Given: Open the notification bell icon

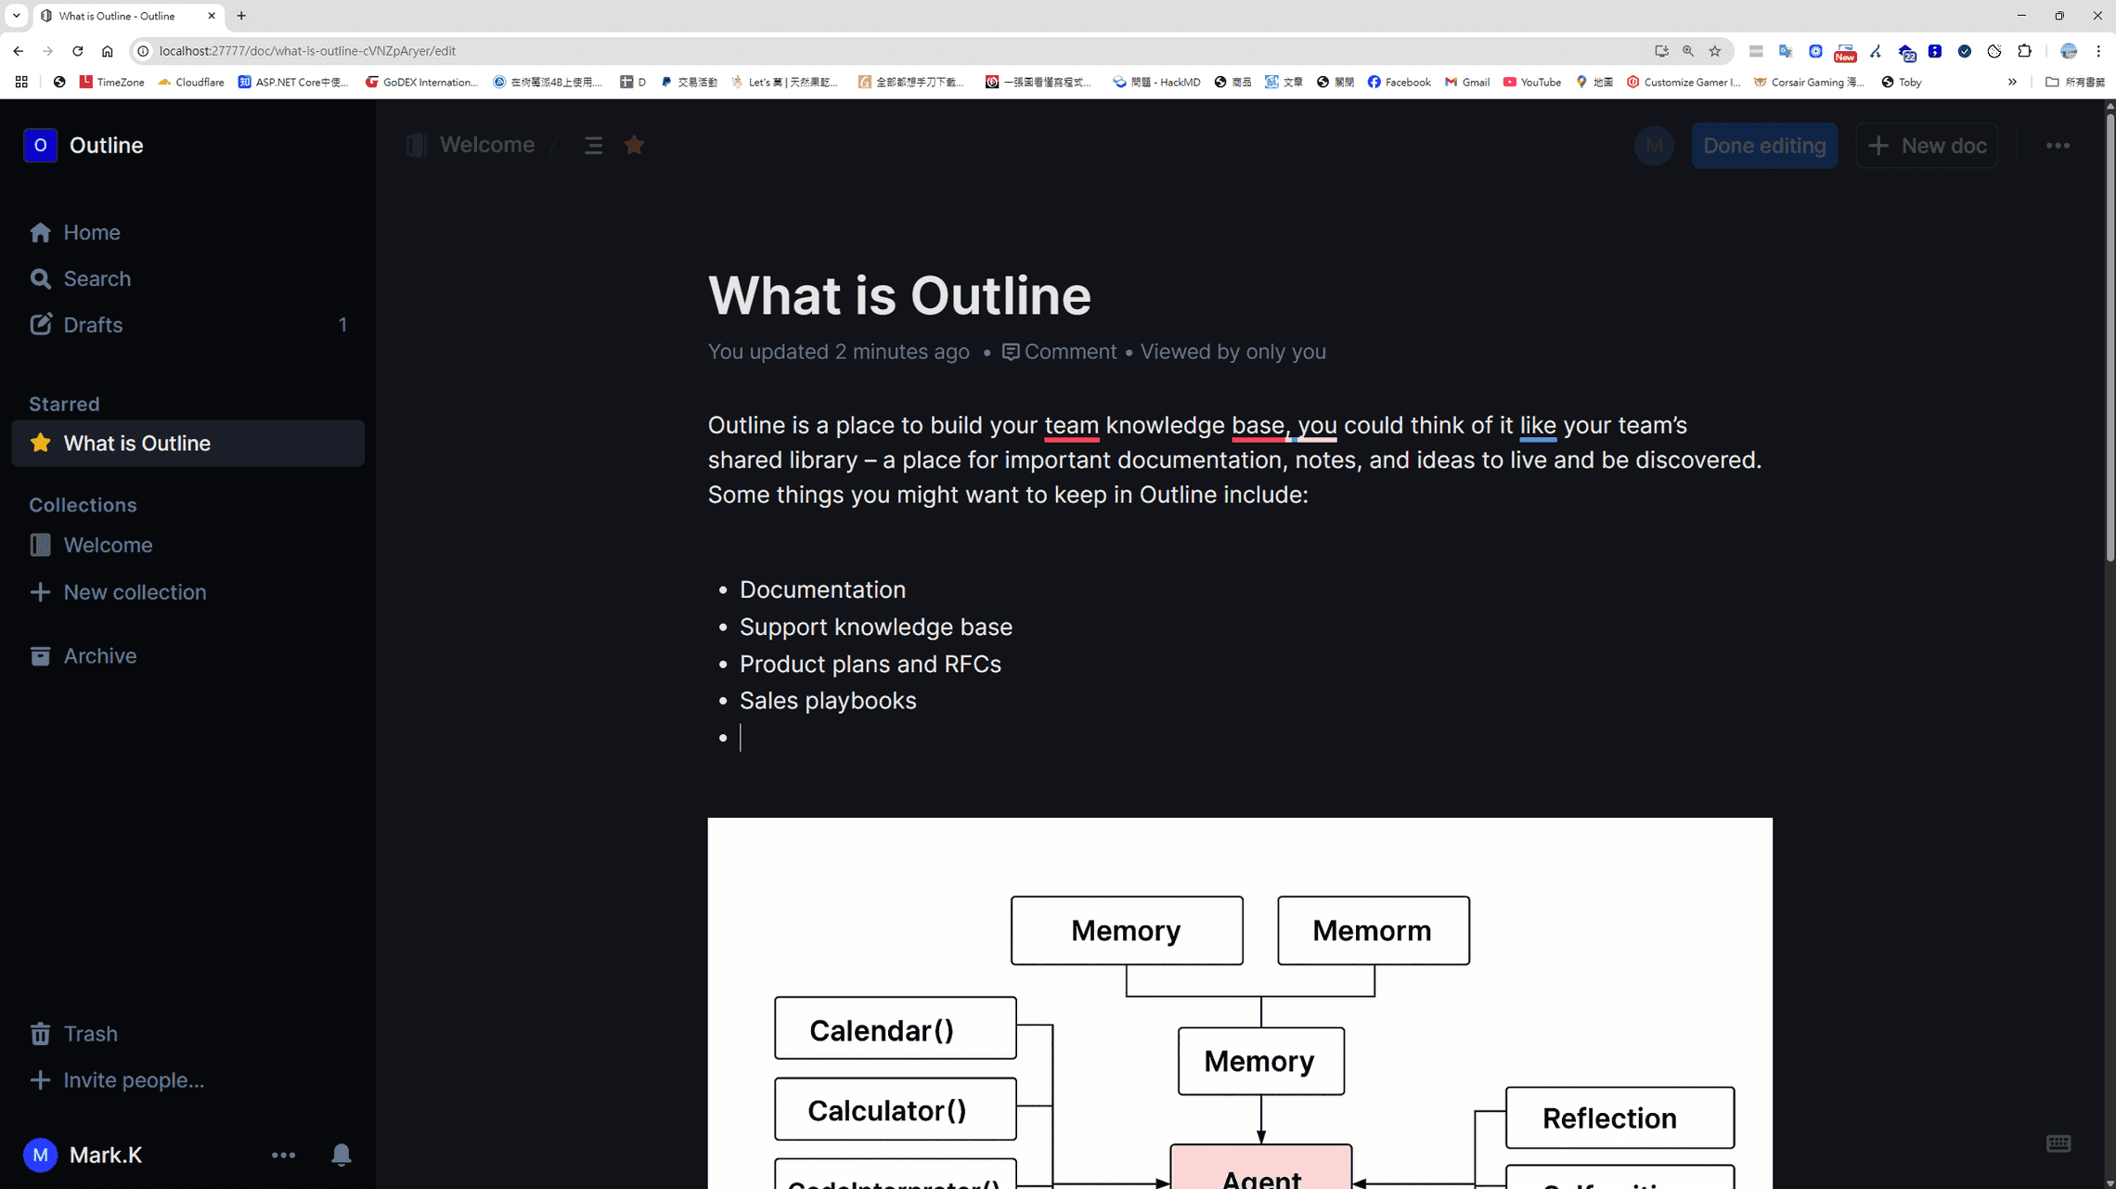Looking at the screenshot, I should pyautogui.click(x=342, y=1155).
